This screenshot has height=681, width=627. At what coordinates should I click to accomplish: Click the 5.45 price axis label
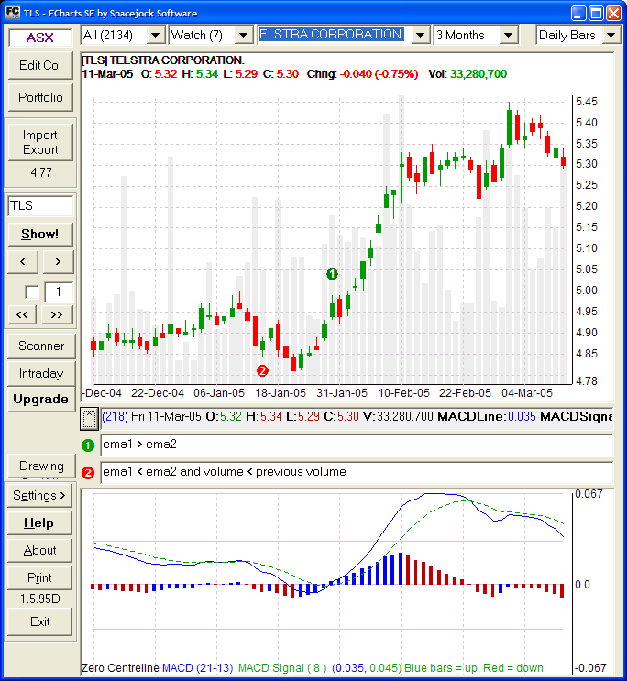(586, 102)
